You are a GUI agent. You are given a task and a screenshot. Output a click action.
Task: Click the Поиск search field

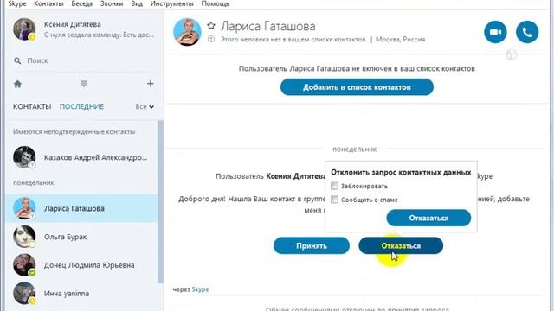[85, 60]
